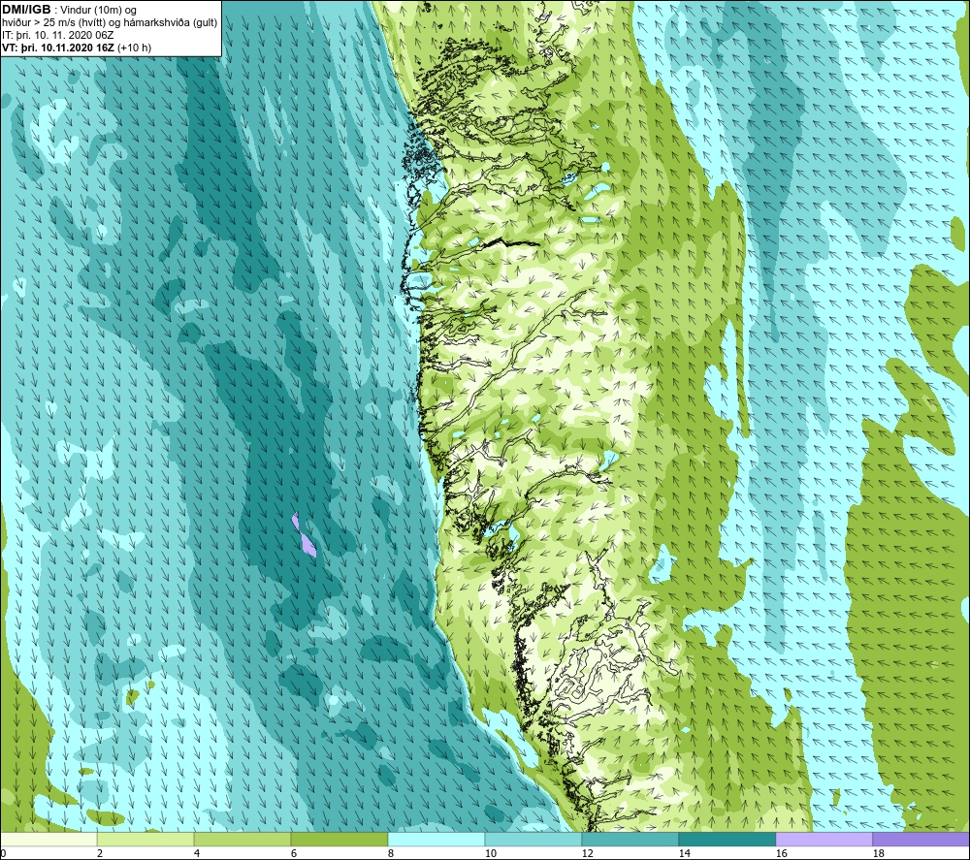This screenshot has height=860, width=970.
Task: Click the 16–18 m/s lavender legend swatch
Action: (x=824, y=839)
